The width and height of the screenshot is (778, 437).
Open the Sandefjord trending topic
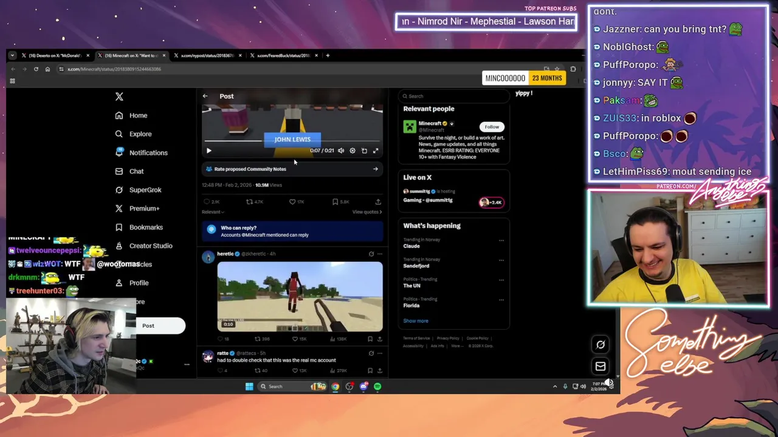416,266
